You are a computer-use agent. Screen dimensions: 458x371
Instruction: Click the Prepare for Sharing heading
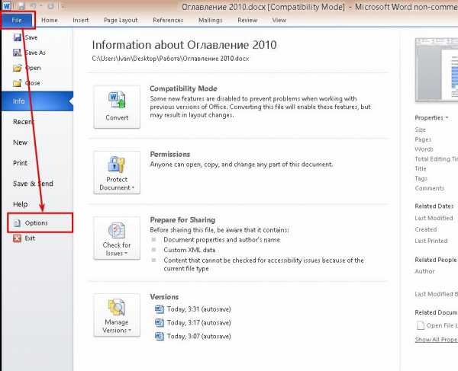click(x=182, y=219)
